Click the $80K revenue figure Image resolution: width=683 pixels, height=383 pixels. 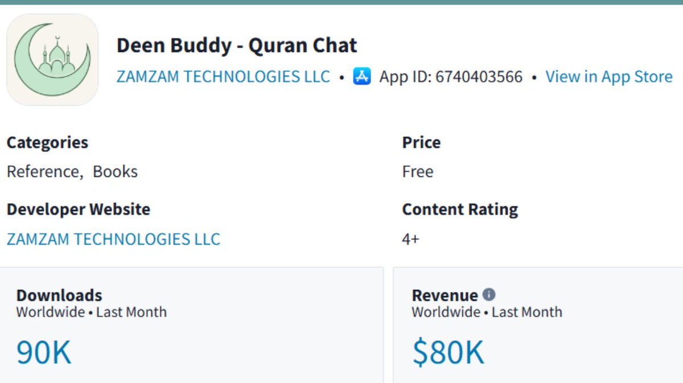pos(448,352)
